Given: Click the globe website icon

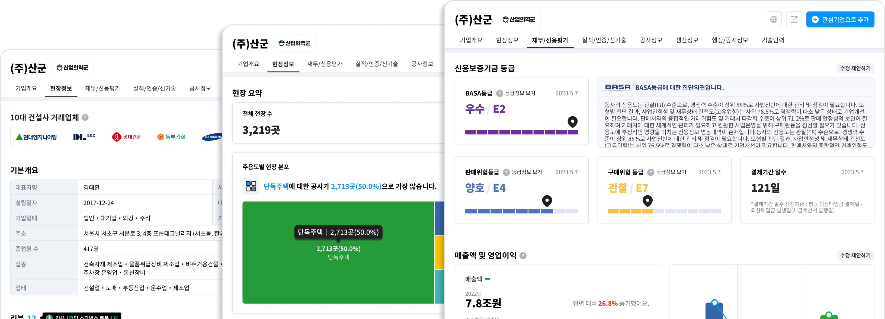Looking at the screenshot, I should pyautogui.click(x=773, y=20).
